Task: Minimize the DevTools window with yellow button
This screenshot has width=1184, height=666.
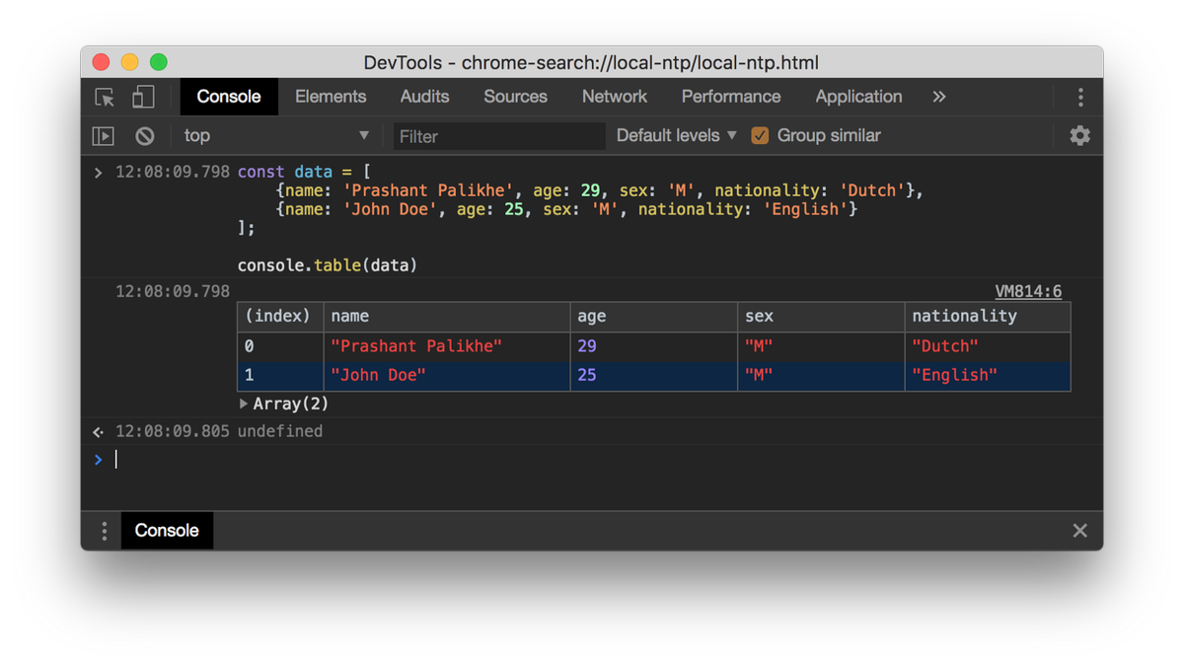Action: [129, 62]
